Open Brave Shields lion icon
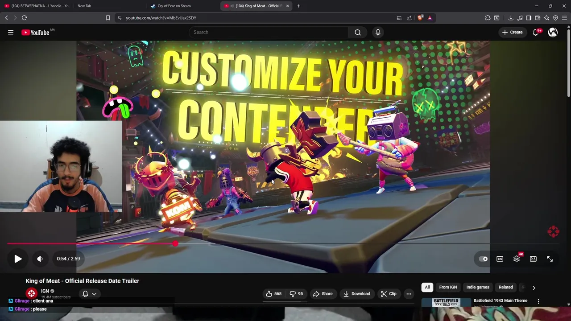The width and height of the screenshot is (571, 321). [420, 18]
